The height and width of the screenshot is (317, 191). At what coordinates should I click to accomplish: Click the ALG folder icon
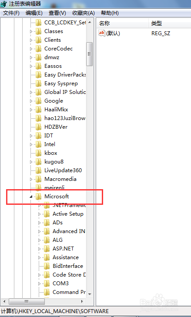coord(47,240)
